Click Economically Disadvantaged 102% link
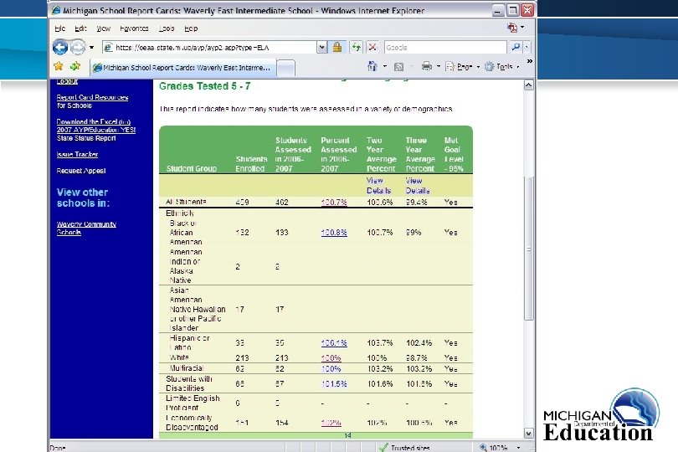The height and width of the screenshot is (452, 678). click(331, 423)
